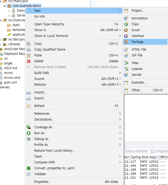The height and width of the screenshot is (185, 168).
Task: Toggle the Validate checkbox
Action: pos(29,174)
